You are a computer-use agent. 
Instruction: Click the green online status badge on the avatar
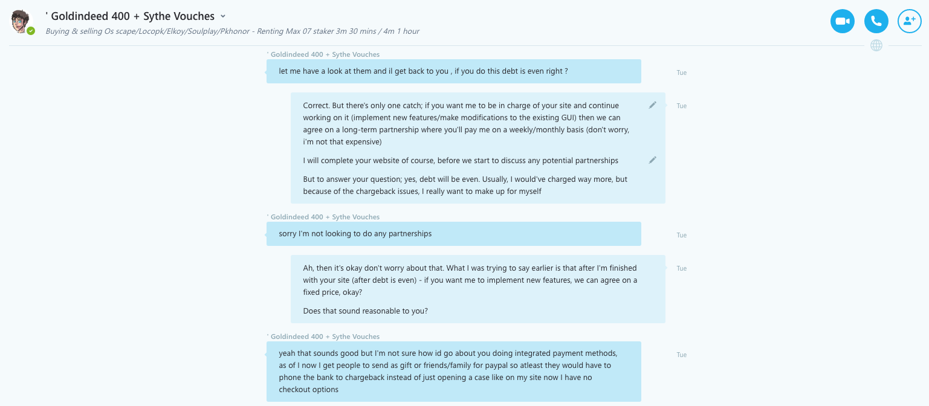tap(31, 31)
